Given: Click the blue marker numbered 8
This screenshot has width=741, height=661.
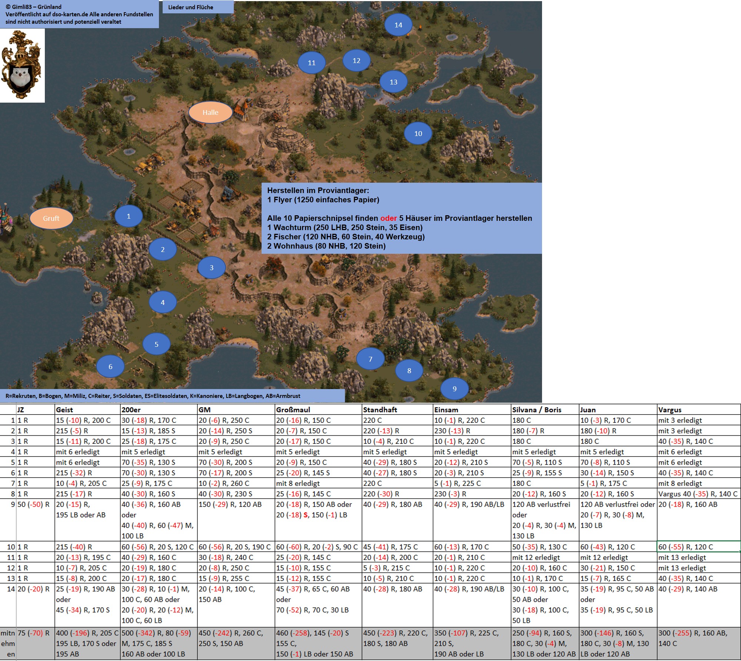Looking at the screenshot, I should tap(409, 371).
